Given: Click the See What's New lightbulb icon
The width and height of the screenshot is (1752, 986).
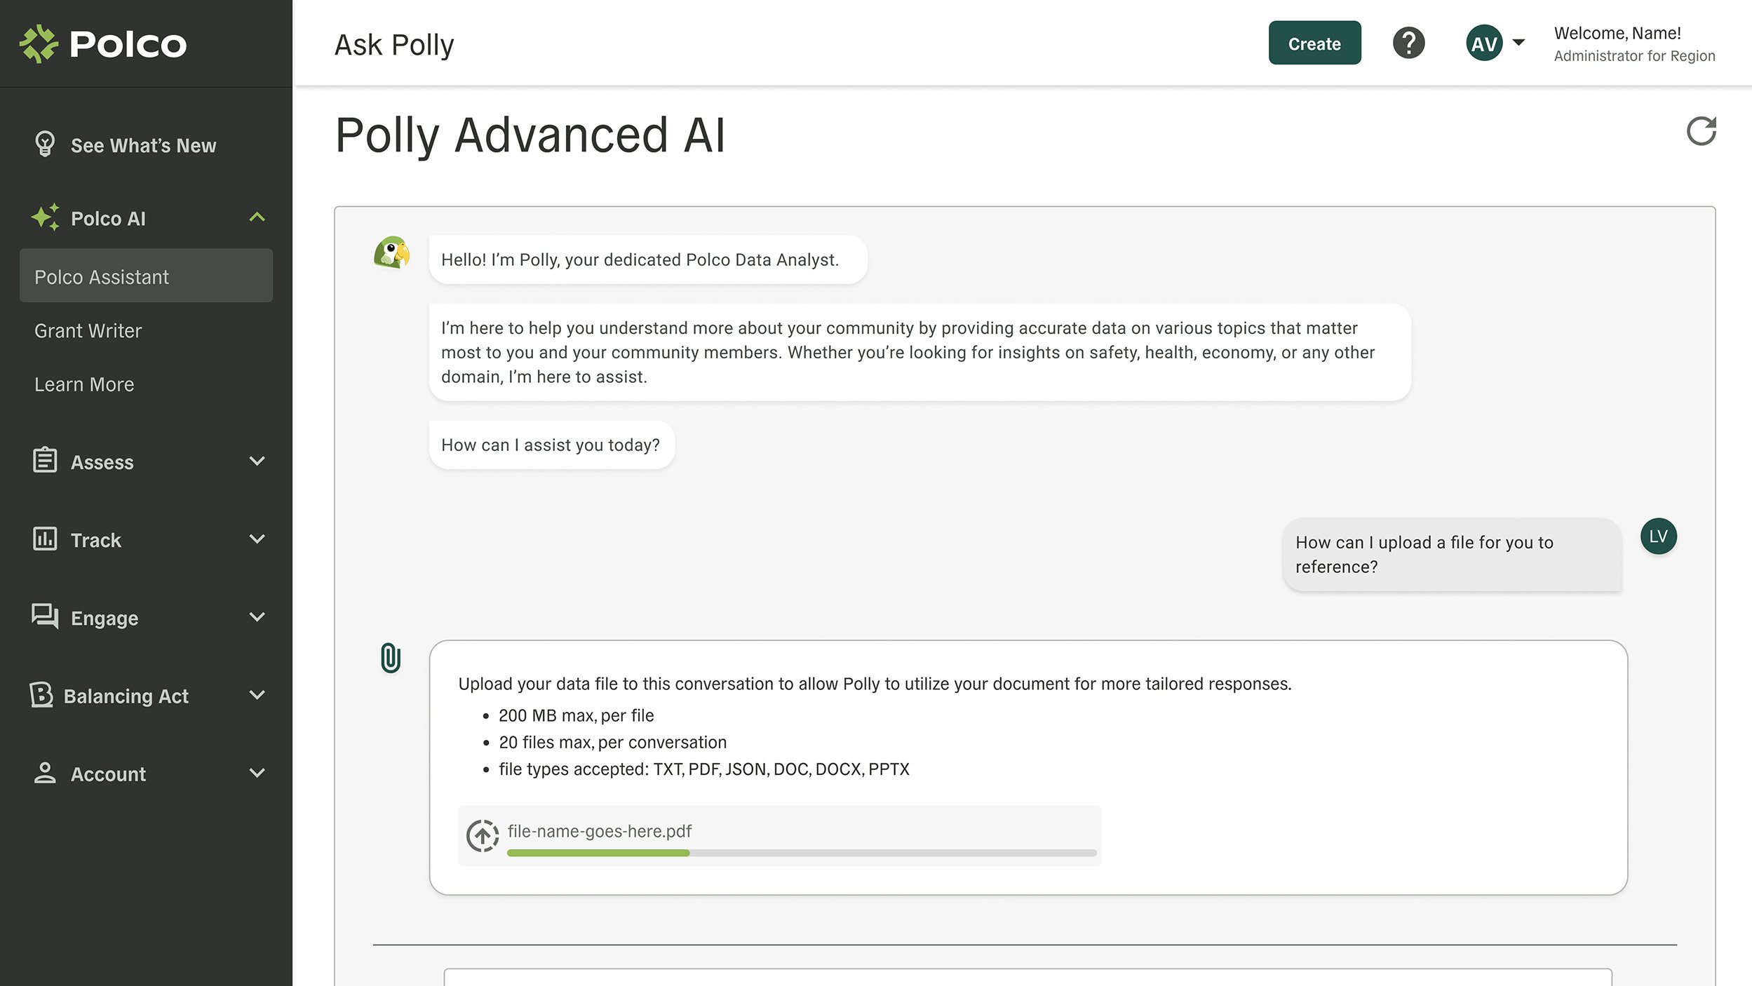Looking at the screenshot, I should point(45,144).
